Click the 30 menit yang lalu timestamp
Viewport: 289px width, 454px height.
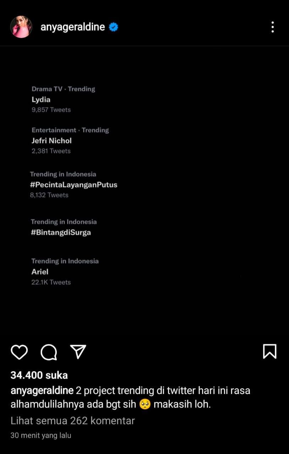coord(41,435)
